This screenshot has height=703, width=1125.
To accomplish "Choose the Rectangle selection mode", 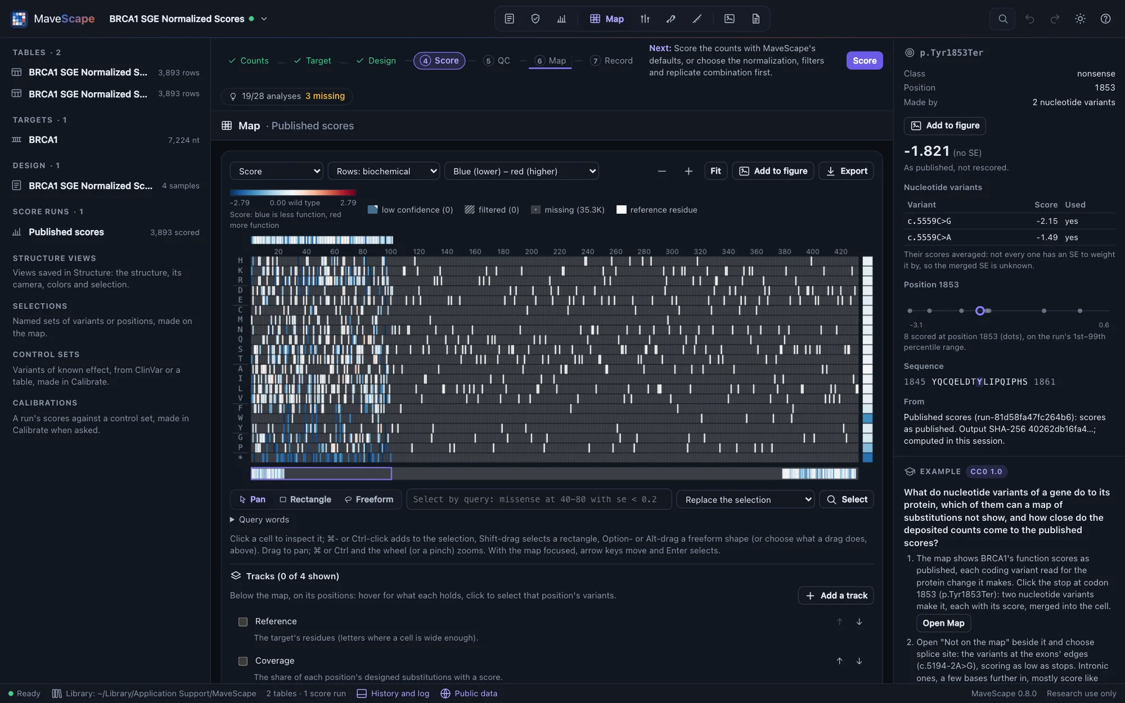I will click(x=305, y=499).
